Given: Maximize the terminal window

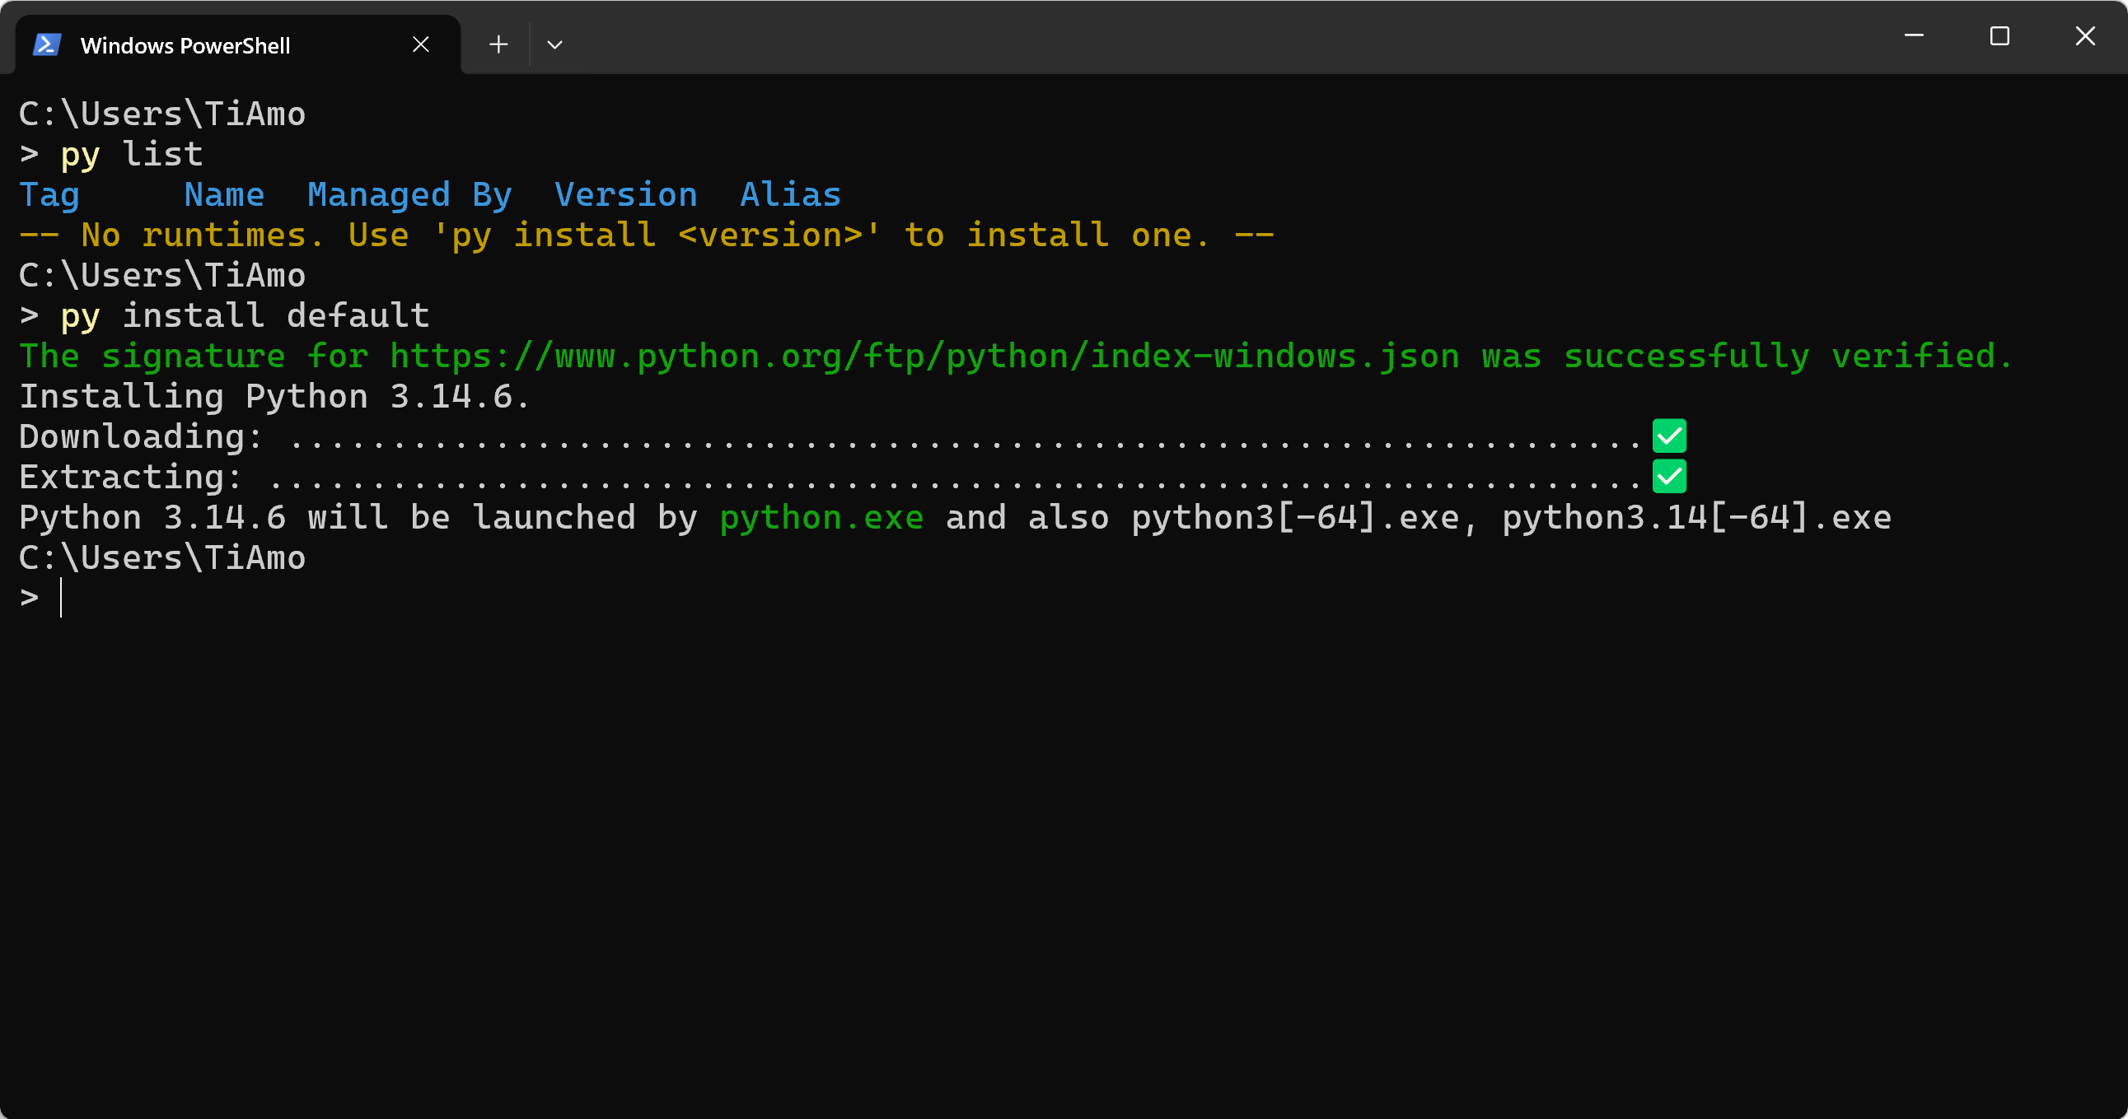Looking at the screenshot, I should point(1999,36).
